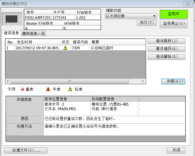Open the 以太网诊断 auxiliary function dropdown
The height and width of the screenshot is (156, 195).
[131, 16]
